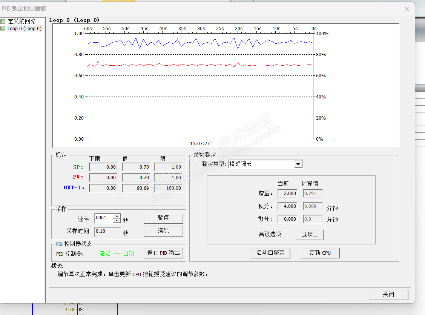Click the red PV: label
Viewport: 425px width, 315px height.
pos(78,177)
